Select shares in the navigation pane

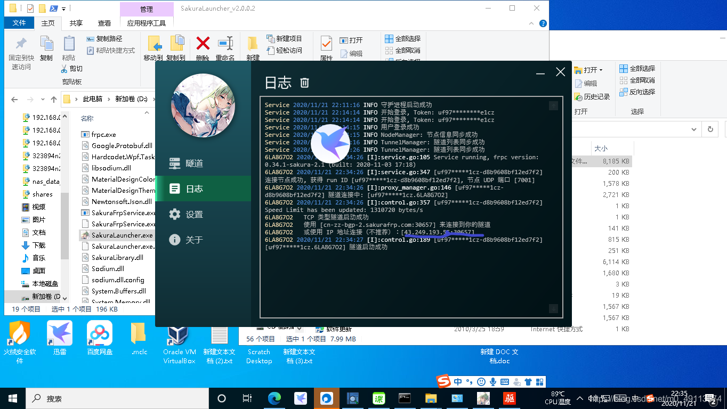click(42, 194)
